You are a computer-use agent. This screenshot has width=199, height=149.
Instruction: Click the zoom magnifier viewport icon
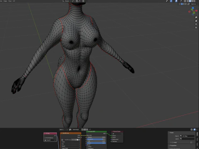(x=196, y=17)
